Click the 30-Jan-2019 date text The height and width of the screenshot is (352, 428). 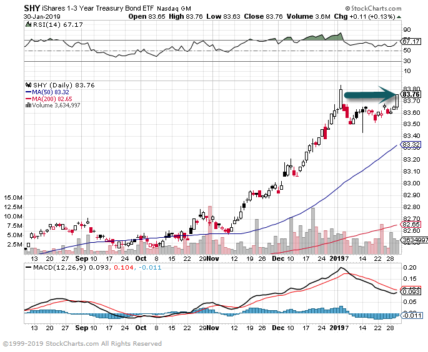coord(42,16)
